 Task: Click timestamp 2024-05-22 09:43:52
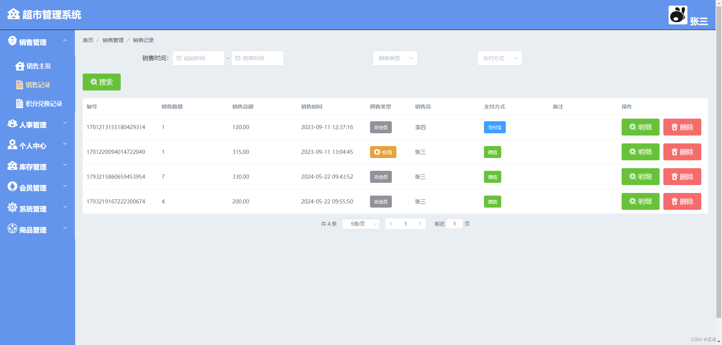pyautogui.click(x=327, y=177)
